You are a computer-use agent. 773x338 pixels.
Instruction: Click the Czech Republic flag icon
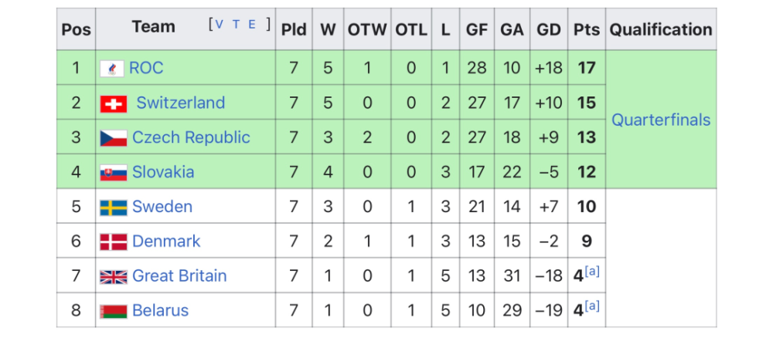pyautogui.click(x=113, y=138)
